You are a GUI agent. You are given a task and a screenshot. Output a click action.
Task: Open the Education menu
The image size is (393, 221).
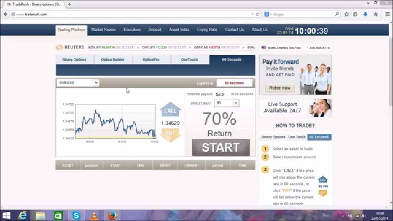132,29
